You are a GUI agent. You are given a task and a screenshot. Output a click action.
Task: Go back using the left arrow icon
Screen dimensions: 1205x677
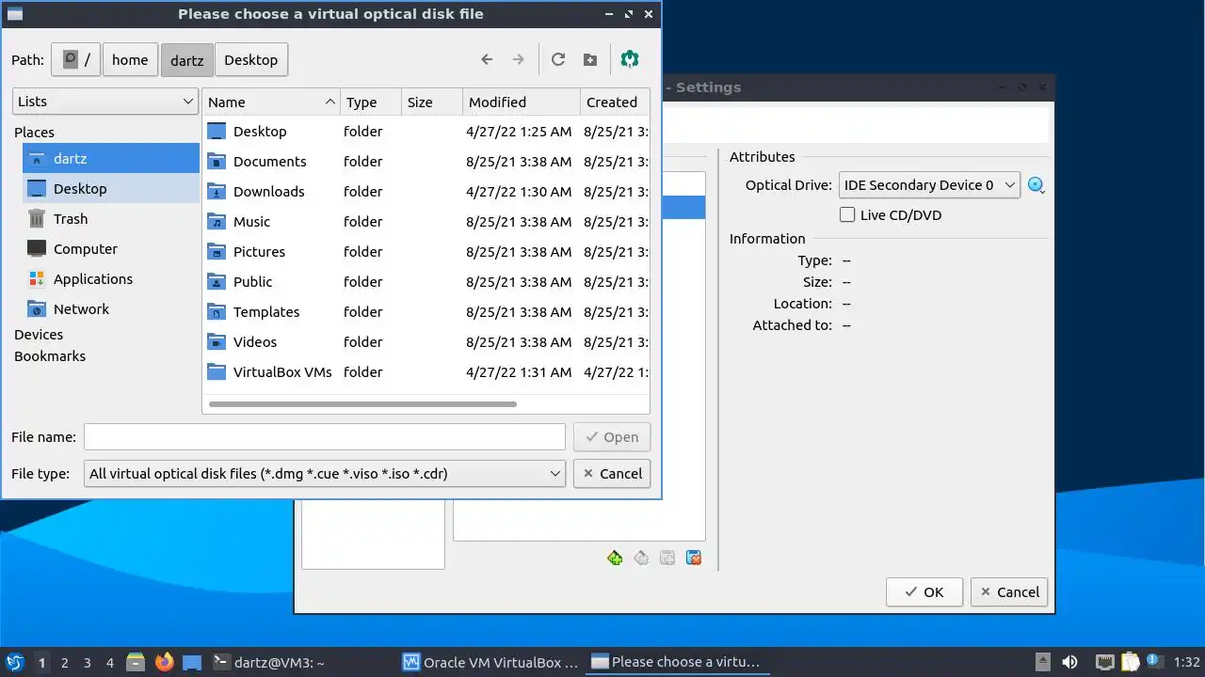point(487,59)
